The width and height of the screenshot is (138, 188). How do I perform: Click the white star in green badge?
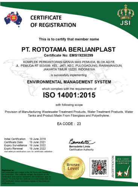pyautogui.click(x=120, y=173)
